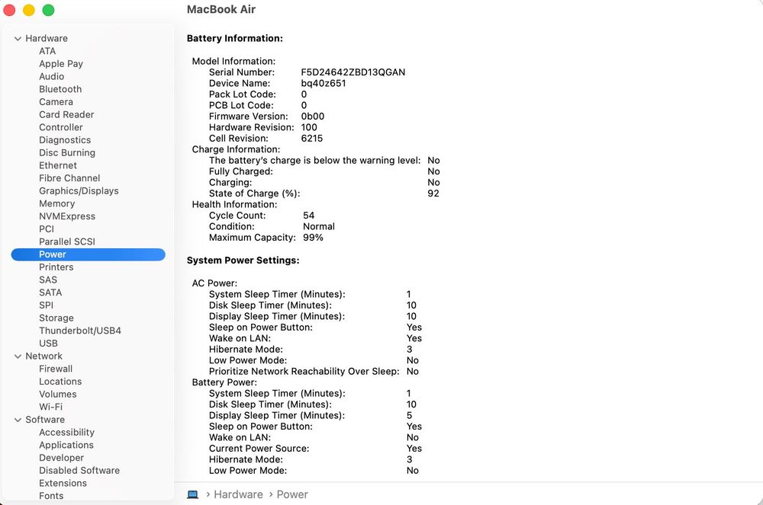Open Graphics/Displays in the sidebar
This screenshot has height=505, width=763.
79,191
